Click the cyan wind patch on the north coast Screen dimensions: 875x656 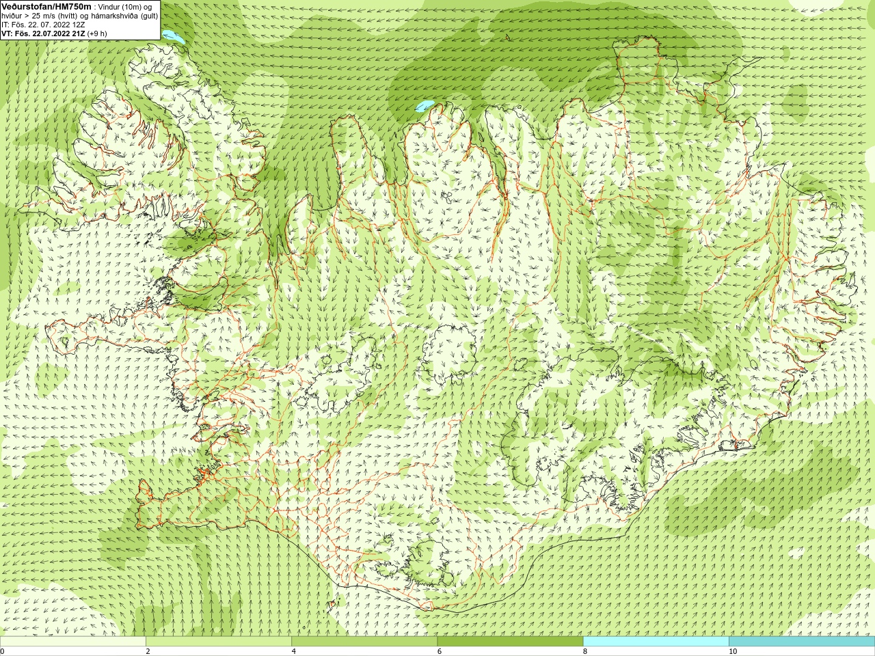click(x=425, y=107)
